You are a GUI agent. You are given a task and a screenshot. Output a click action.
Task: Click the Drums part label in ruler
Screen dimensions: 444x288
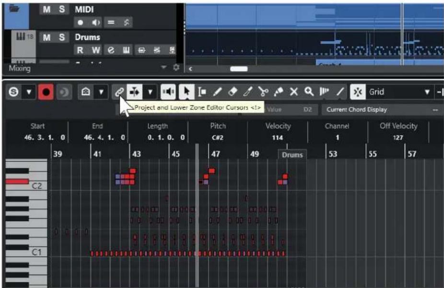click(292, 155)
